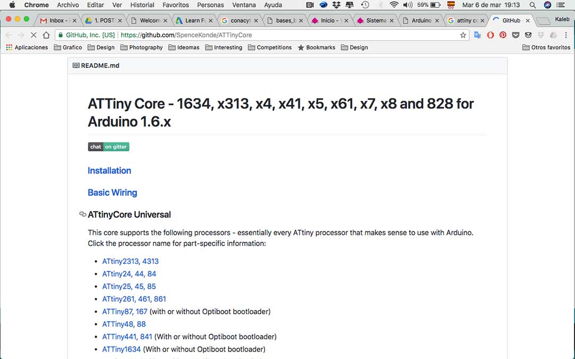Image resolution: width=575 pixels, height=359 pixels.
Task: Open Spotlight search in the menu bar
Action: (x=532, y=5)
